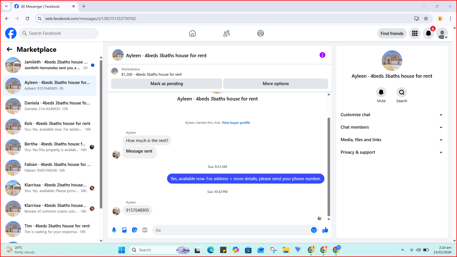Click browser back navigation arrow
This screenshot has width=457, height=257.
tap(7, 18)
